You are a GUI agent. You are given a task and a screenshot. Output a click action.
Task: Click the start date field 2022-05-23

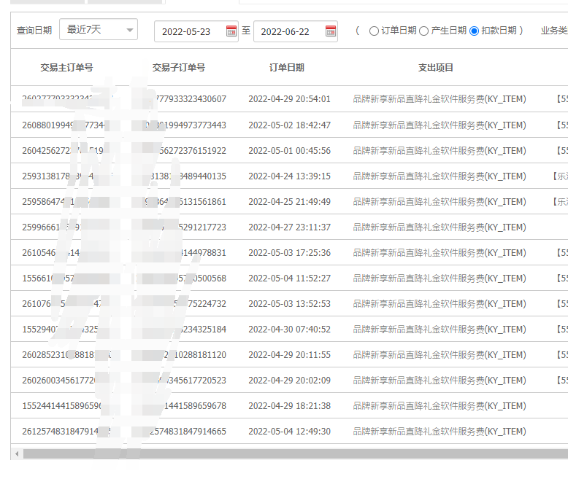coord(187,31)
